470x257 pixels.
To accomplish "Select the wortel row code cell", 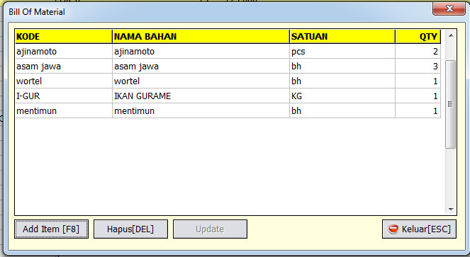I will pos(64,81).
